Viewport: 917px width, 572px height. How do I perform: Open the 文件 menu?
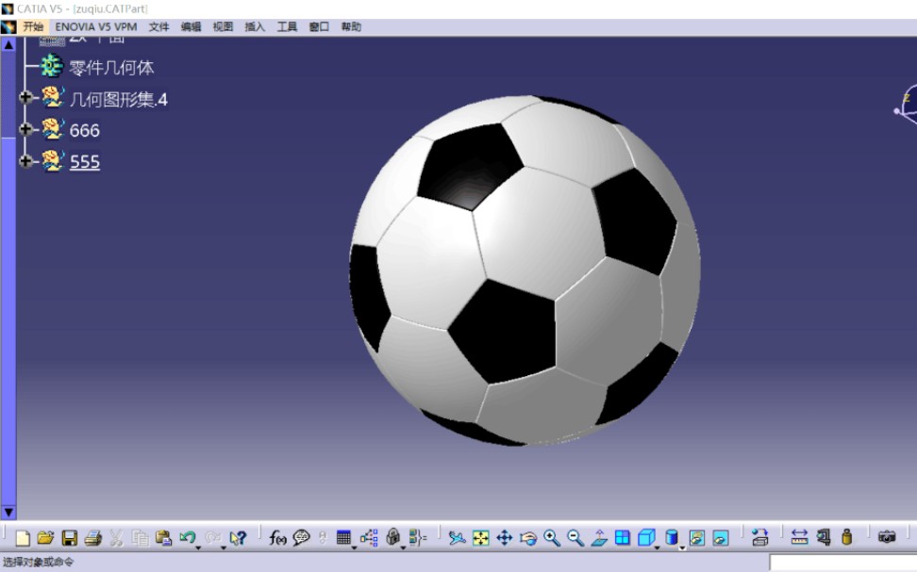158,27
